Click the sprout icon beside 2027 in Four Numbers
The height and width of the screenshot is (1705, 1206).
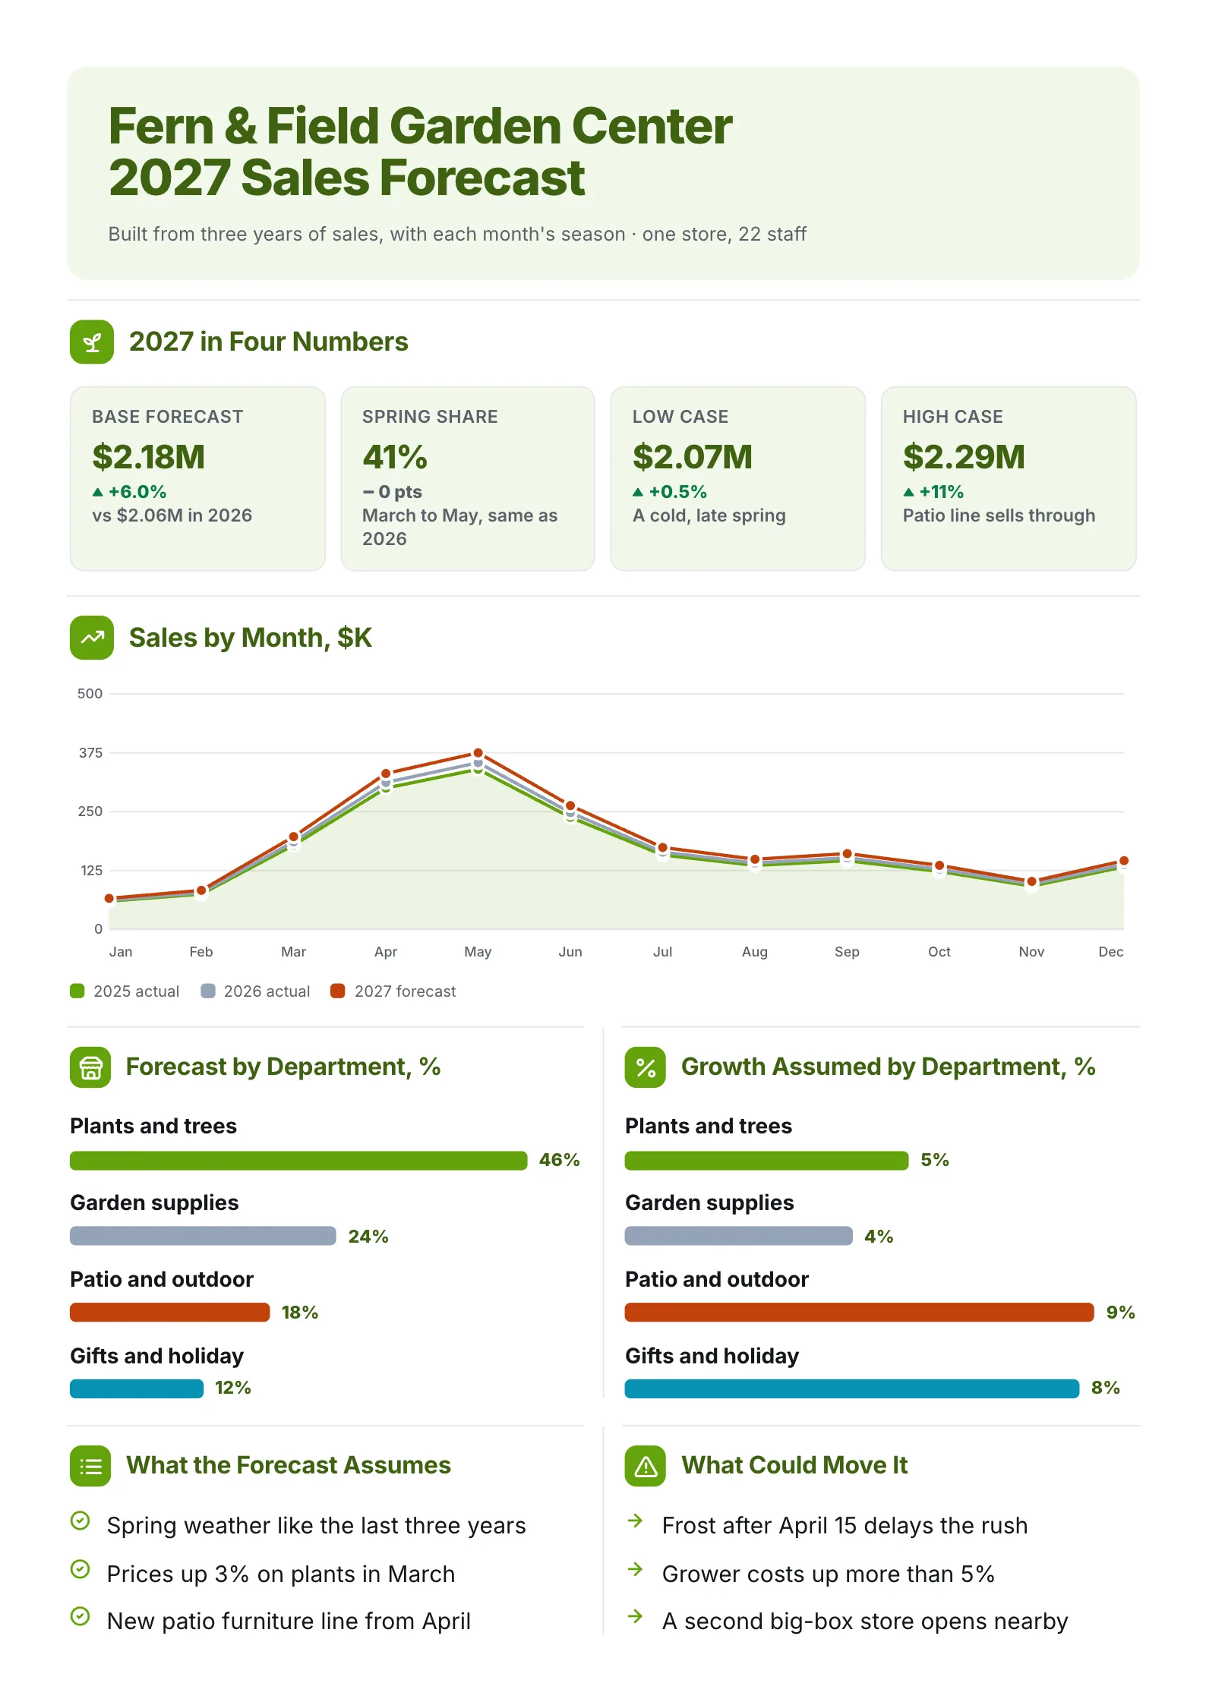(92, 342)
